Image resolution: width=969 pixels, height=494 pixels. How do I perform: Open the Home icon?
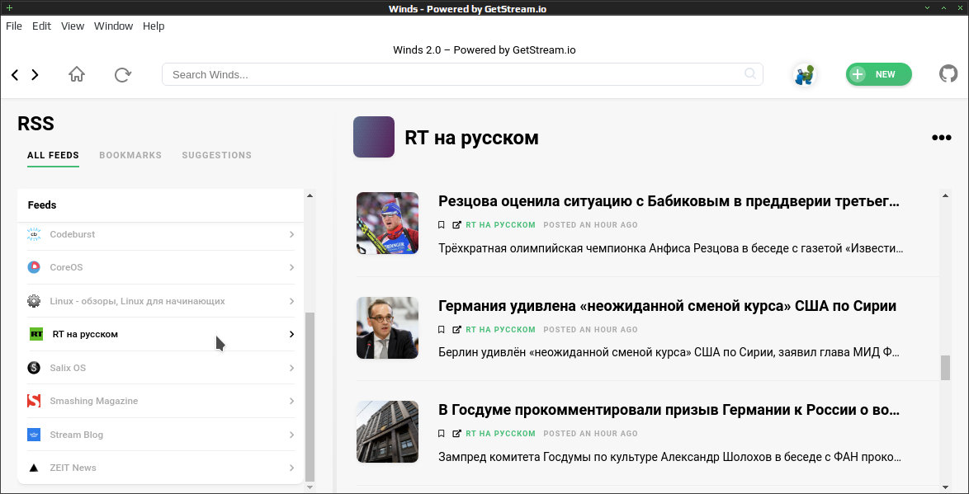click(x=77, y=75)
